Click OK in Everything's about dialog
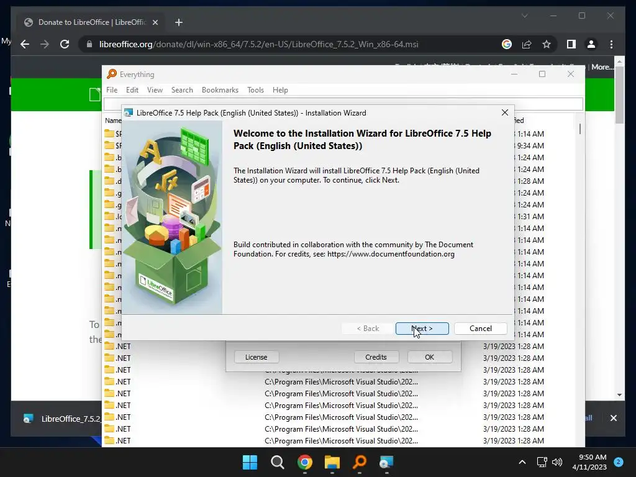This screenshot has height=477, width=636. (430, 357)
